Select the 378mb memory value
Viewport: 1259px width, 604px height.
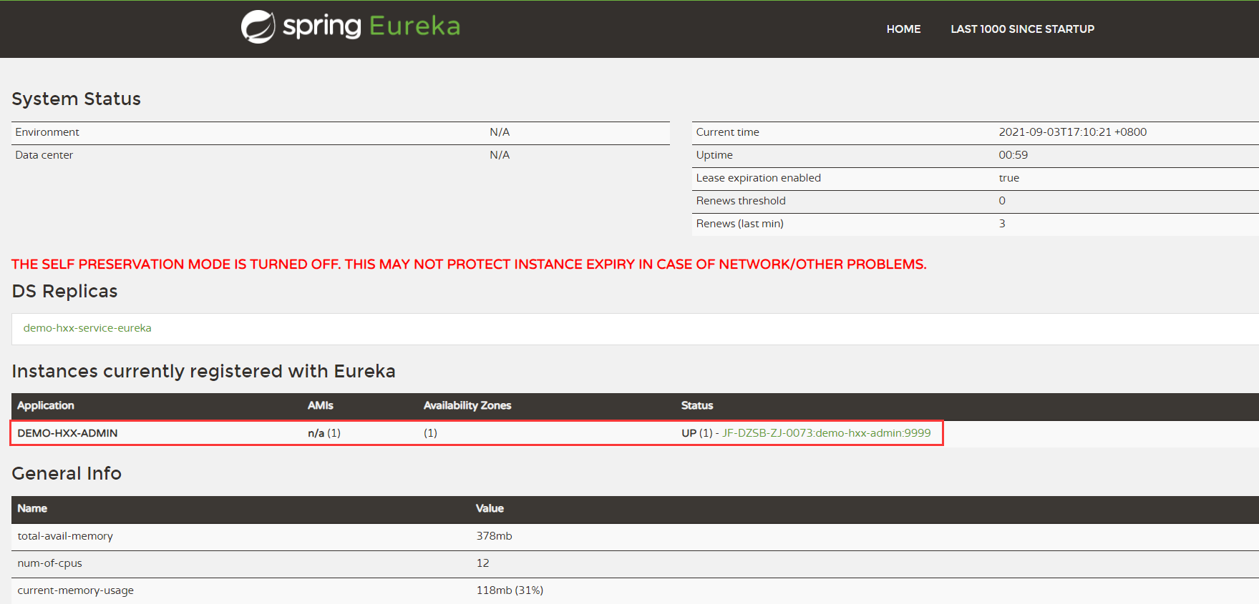(495, 536)
